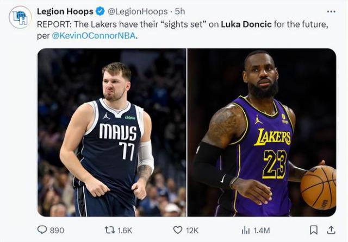Enlarge the photo with Lakers 23 jersey
348x242 pixels.
[262, 132]
